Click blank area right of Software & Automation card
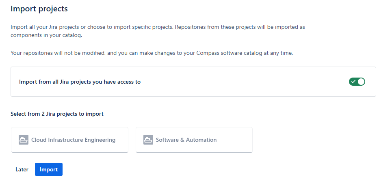The height and width of the screenshot is (186, 379). click(x=314, y=140)
